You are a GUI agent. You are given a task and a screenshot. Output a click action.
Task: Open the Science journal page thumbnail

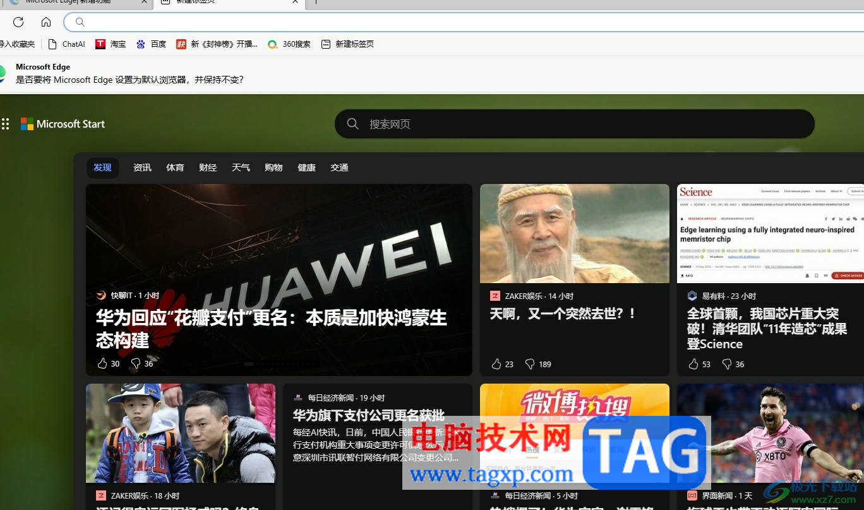pos(771,233)
